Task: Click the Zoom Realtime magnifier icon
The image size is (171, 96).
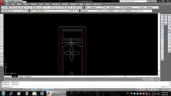Action: [x=55, y=7]
